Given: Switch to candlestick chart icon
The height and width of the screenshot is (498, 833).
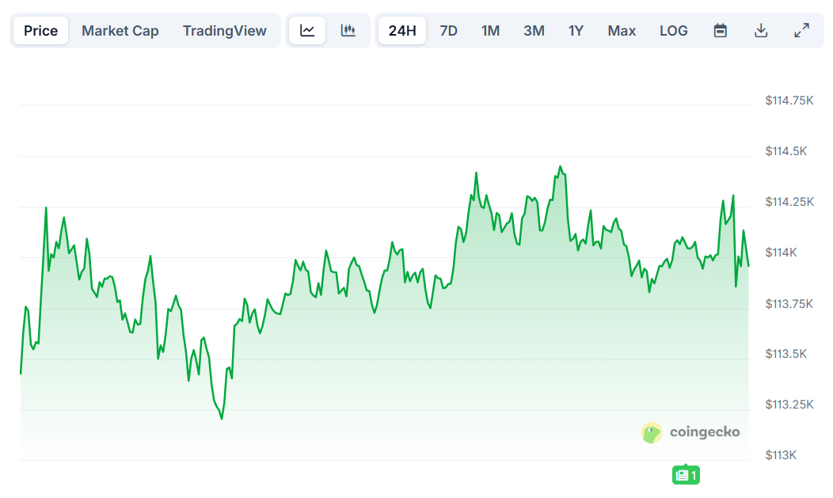Looking at the screenshot, I should coord(348,29).
